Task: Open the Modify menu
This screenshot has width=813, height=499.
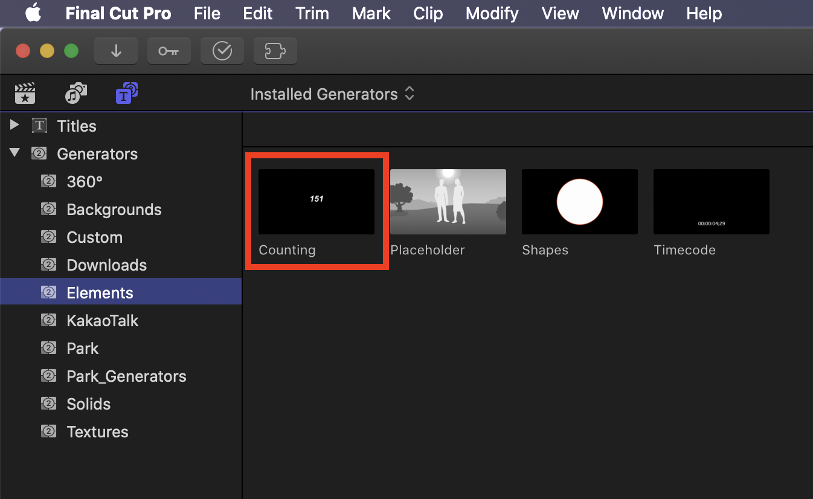Action: [x=492, y=13]
